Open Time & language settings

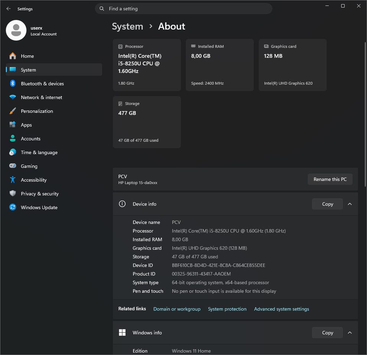tap(54, 152)
